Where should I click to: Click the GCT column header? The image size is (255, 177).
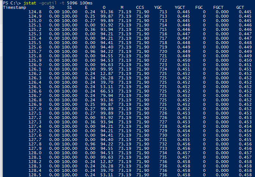[x=240, y=7]
